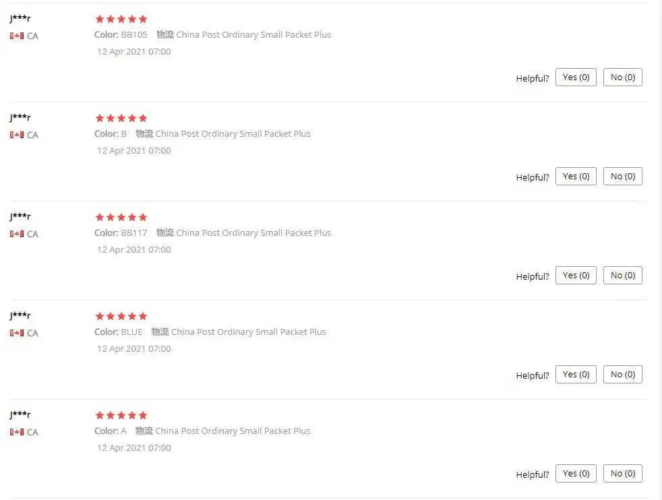The width and height of the screenshot is (662, 500).
Task: Click the five-star rating on the BLUE review
Action: click(x=121, y=316)
